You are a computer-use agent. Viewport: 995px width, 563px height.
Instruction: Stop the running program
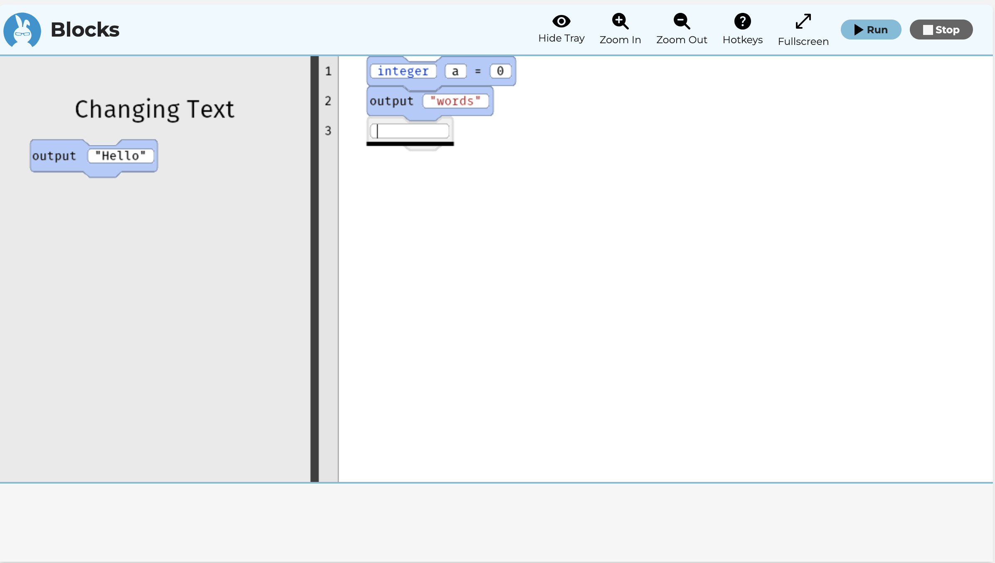[941, 30]
